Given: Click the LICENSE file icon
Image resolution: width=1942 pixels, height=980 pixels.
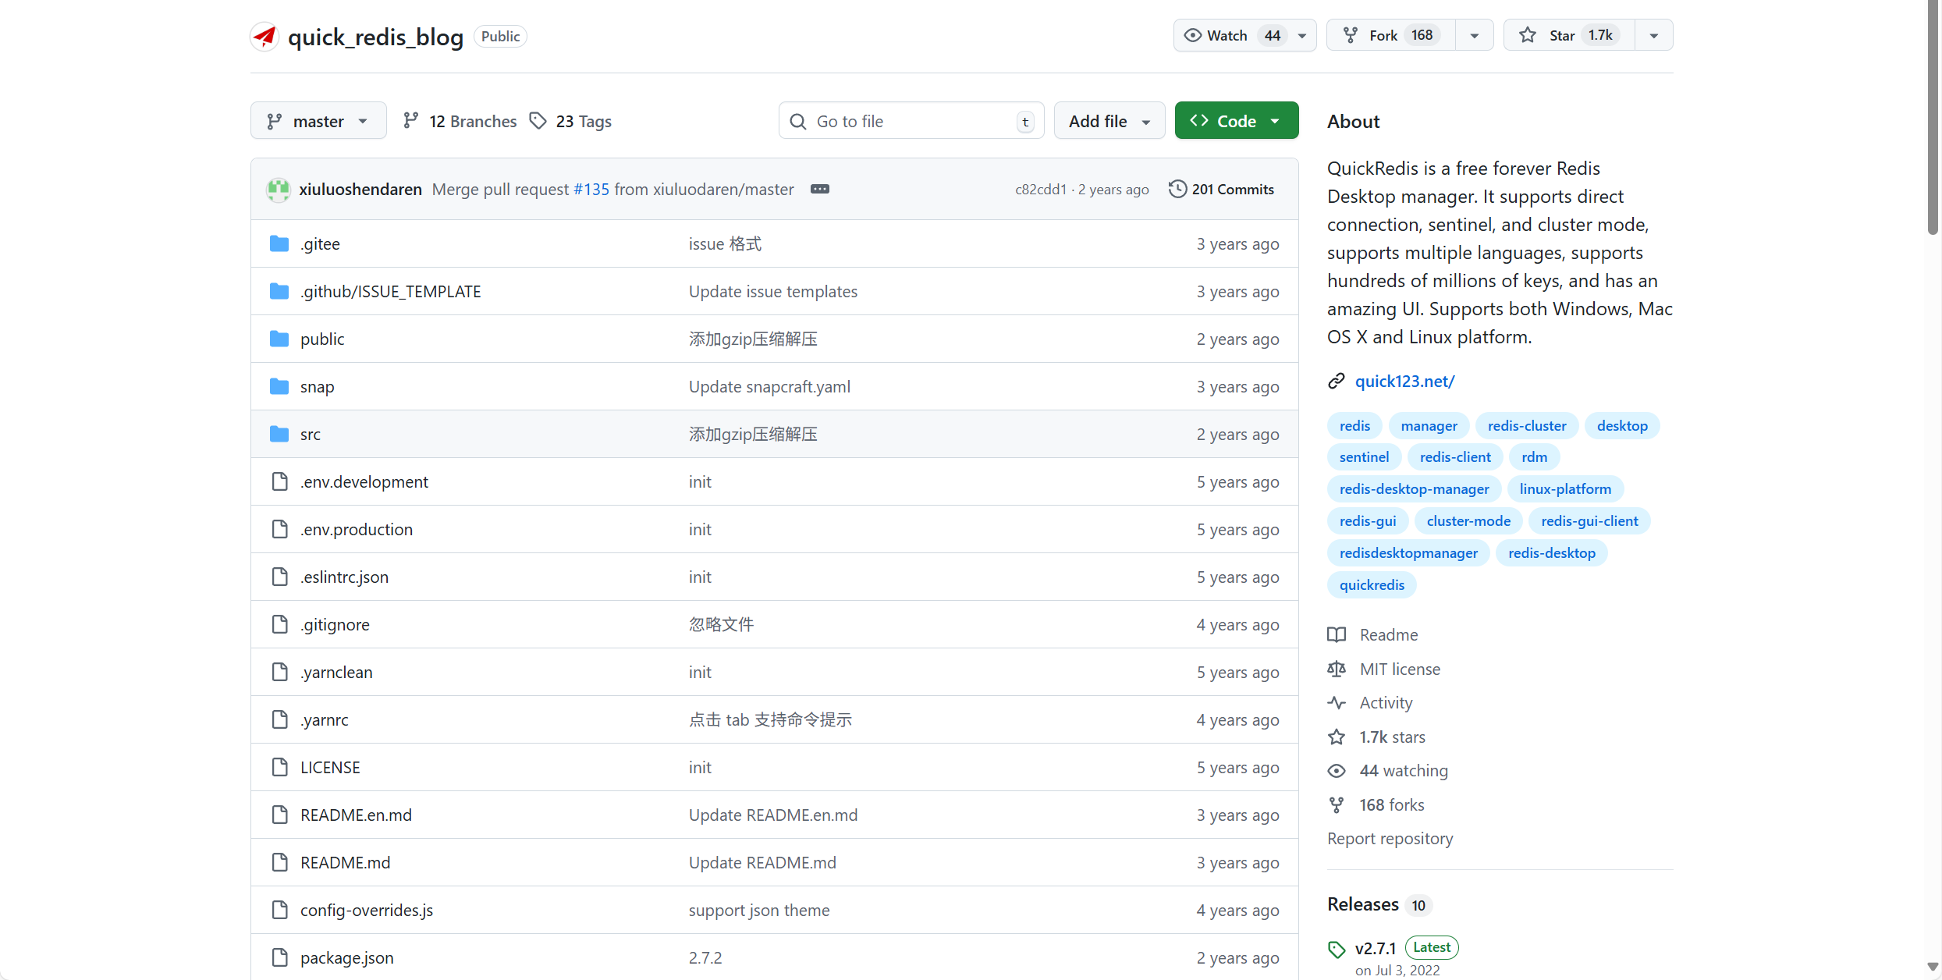Looking at the screenshot, I should pyautogui.click(x=279, y=767).
